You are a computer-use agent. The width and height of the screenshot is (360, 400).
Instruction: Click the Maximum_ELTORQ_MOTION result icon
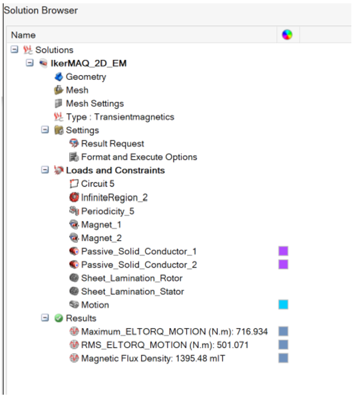74,331
